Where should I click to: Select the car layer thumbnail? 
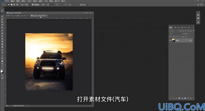point(174,41)
